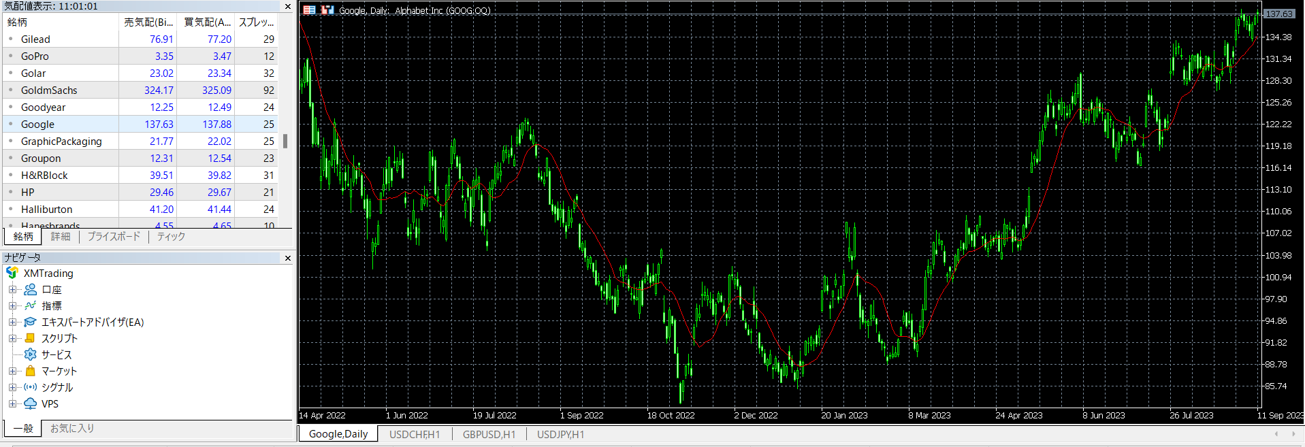Click the VPS cloud icon
The image size is (1305, 447).
click(x=31, y=403)
